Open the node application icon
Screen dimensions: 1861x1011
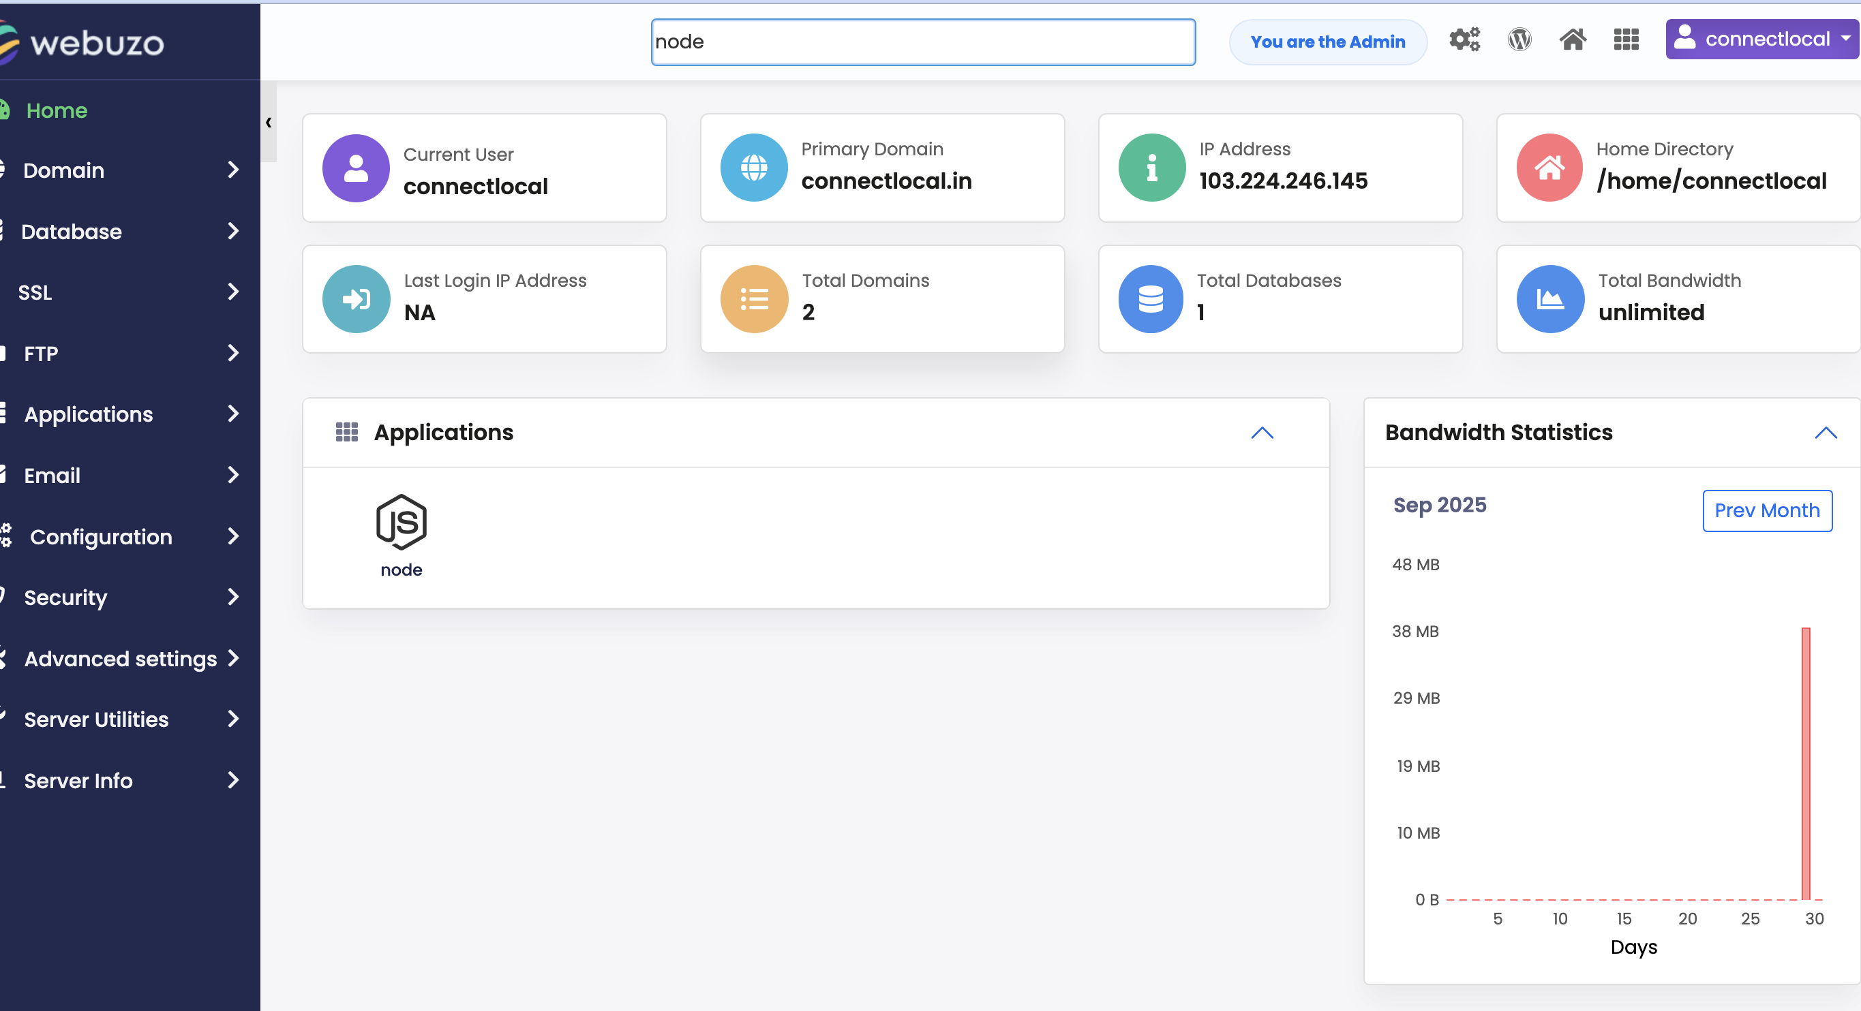(x=401, y=534)
